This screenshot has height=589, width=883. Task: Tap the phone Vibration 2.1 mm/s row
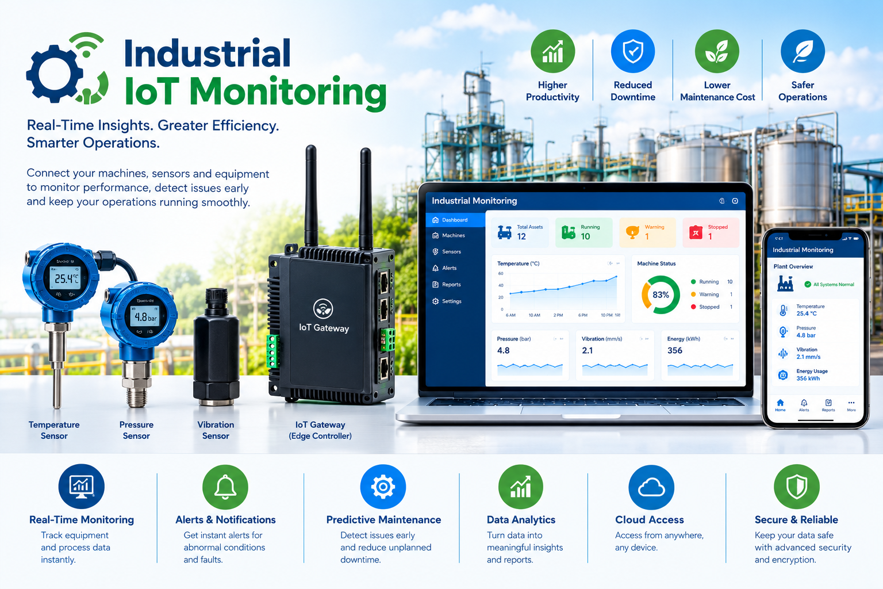[x=815, y=353]
